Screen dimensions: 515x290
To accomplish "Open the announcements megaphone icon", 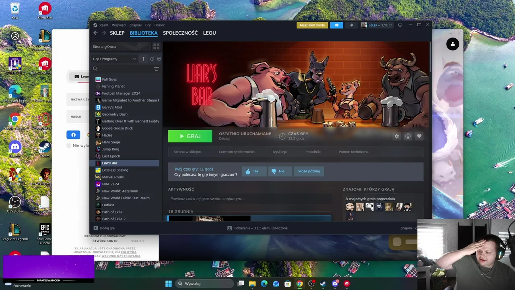I will [337, 25].
